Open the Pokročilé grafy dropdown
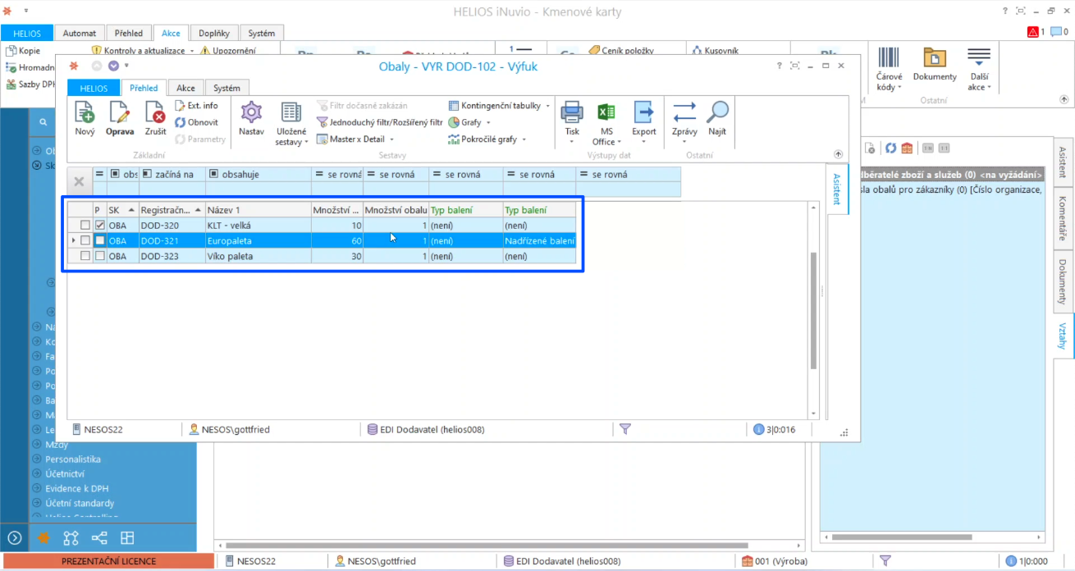Image resolution: width=1075 pixels, height=571 pixels. [x=487, y=139]
